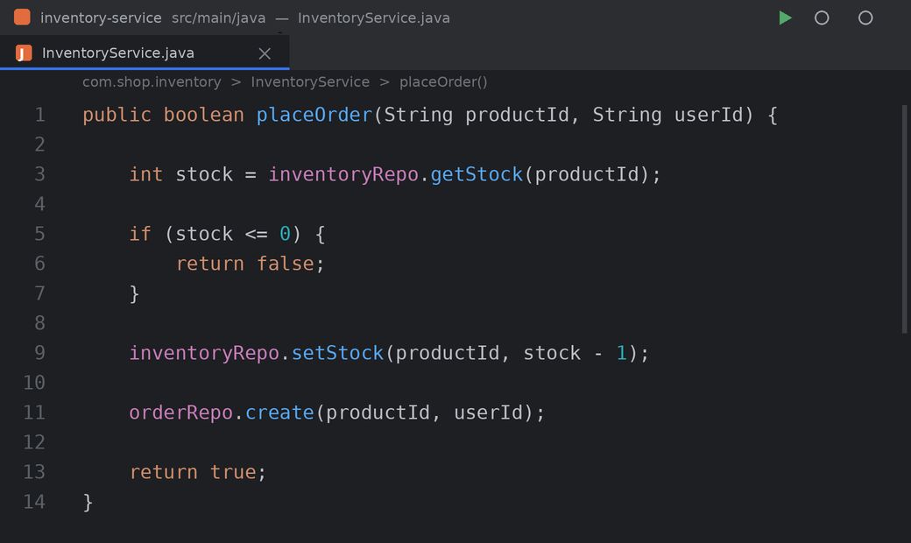Run the project with the green play button

pyautogui.click(x=785, y=18)
